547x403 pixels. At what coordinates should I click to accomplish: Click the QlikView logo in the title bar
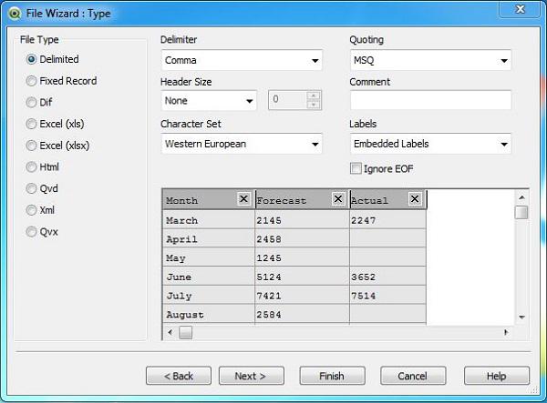click(x=15, y=14)
